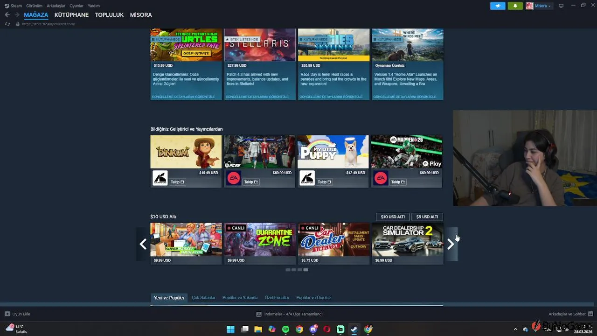Select the Popüler ve Ücretsiz tab
Screen dimensions: 597x336
314,298
